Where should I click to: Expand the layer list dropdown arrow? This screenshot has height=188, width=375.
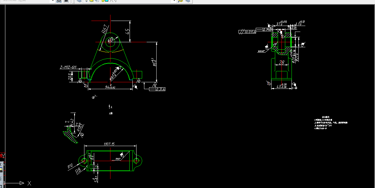pyautogui.click(x=174, y=1)
